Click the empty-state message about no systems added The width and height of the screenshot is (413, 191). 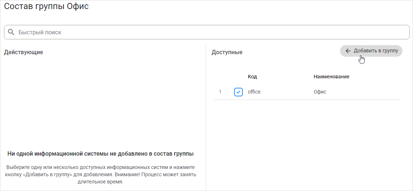[101, 154]
